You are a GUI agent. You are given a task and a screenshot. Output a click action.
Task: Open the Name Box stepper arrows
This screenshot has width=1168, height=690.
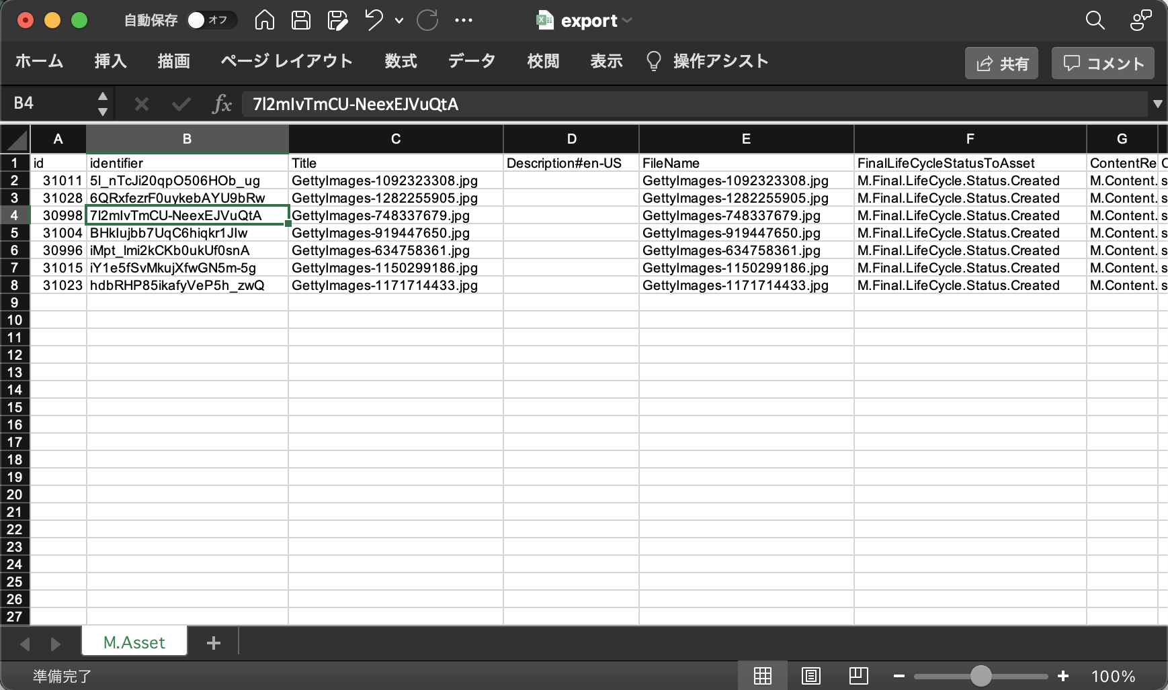(x=103, y=103)
